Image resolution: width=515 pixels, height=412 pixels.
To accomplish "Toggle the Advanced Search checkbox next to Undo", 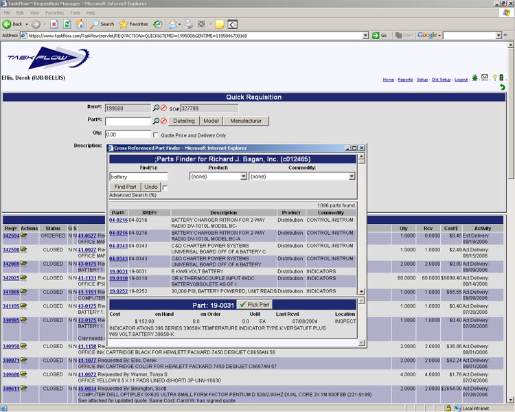I will [x=165, y=187].
